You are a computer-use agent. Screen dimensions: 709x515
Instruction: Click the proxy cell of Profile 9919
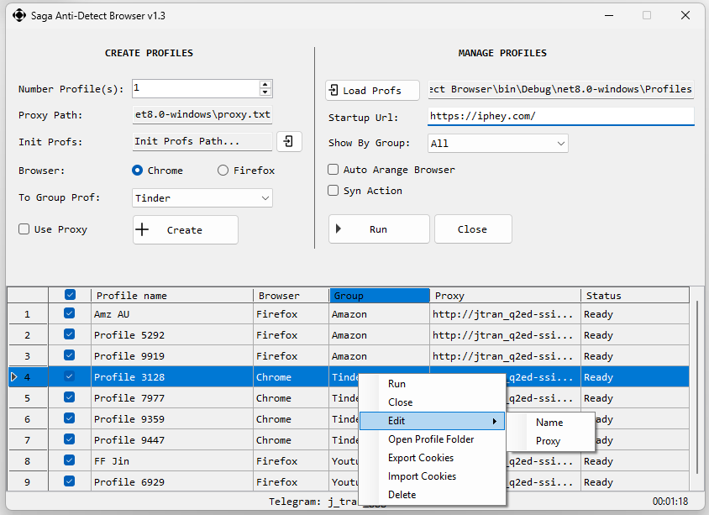pos(505,356)
